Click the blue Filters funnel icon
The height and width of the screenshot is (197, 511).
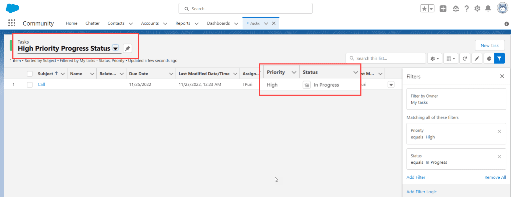(499, 58)
